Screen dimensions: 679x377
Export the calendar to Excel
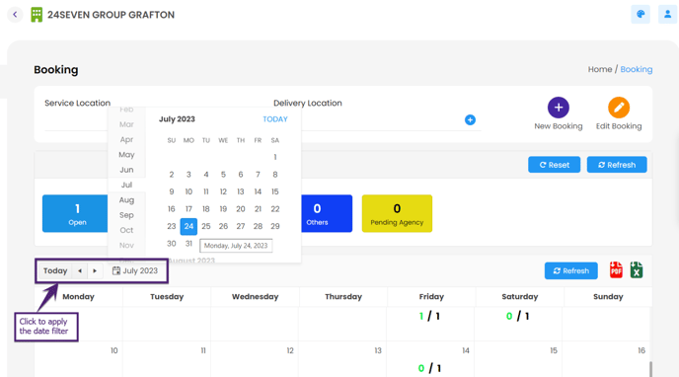637,270
